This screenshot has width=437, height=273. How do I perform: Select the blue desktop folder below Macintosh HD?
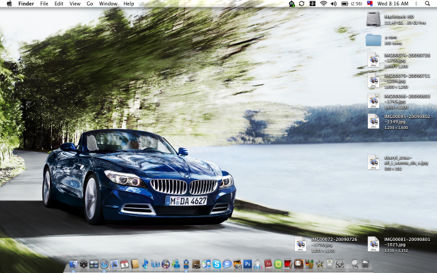coord(373,40)
